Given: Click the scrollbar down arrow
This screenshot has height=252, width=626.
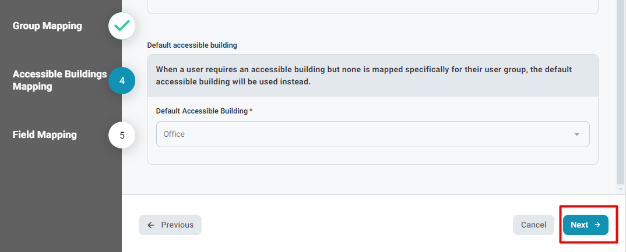Looking at the screenshot, I should pyautogui.click(x=620, y=189).
